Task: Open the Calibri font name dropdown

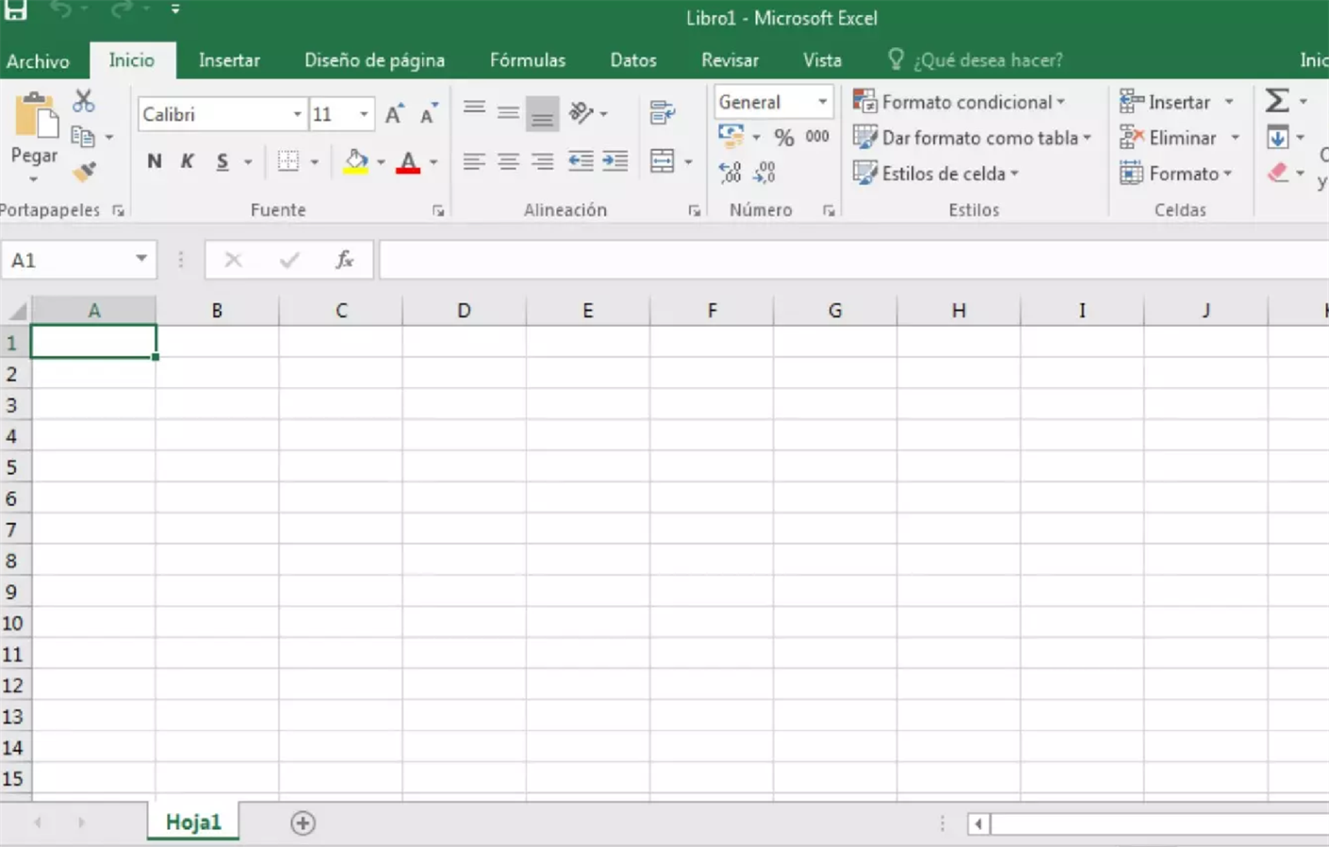Action: coord(297,114)
